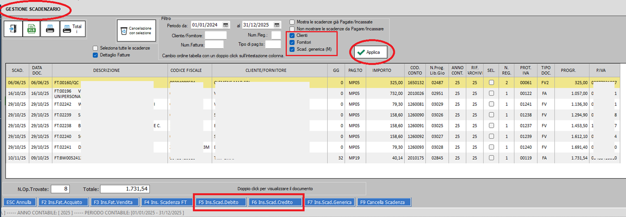626x217 pixels.
Task: Check Mostra le scadenze già Pagate/Incassate
Action: click(292, 22)
